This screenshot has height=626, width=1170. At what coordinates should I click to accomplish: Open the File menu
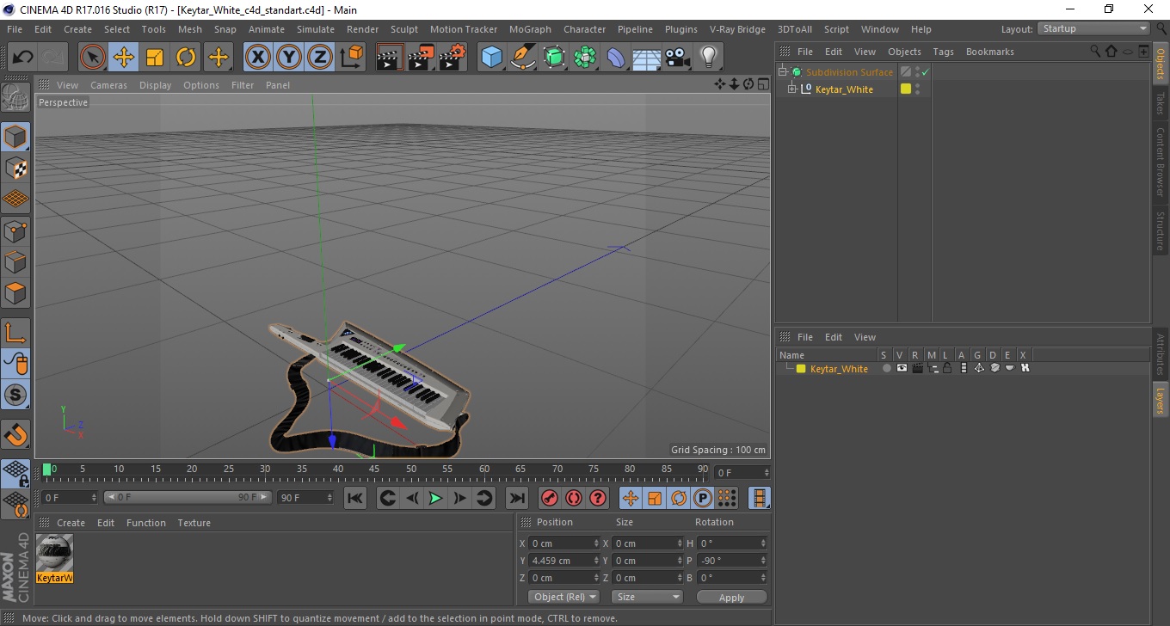[x=15, y=29]
